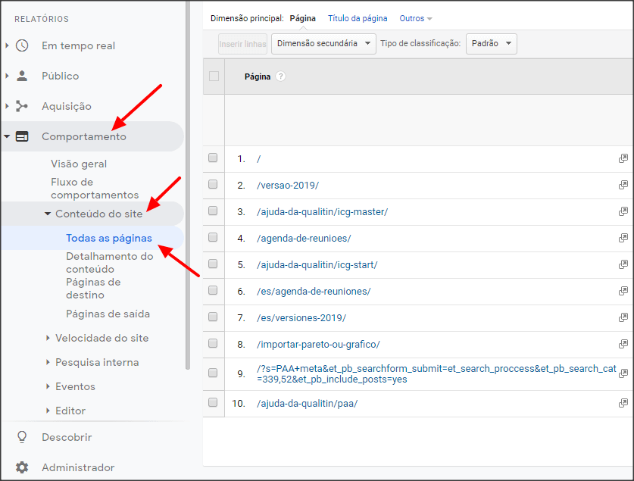Click the sidebar vertical scrollbar

pyautogui.click(x=188, y=185)
